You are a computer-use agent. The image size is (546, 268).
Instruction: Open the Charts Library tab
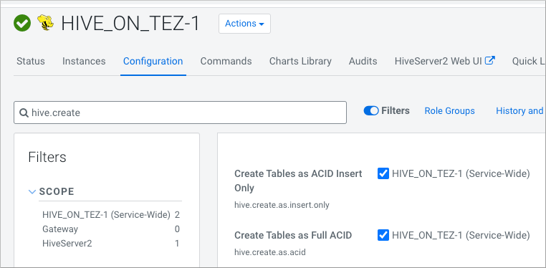click(300, 61)
